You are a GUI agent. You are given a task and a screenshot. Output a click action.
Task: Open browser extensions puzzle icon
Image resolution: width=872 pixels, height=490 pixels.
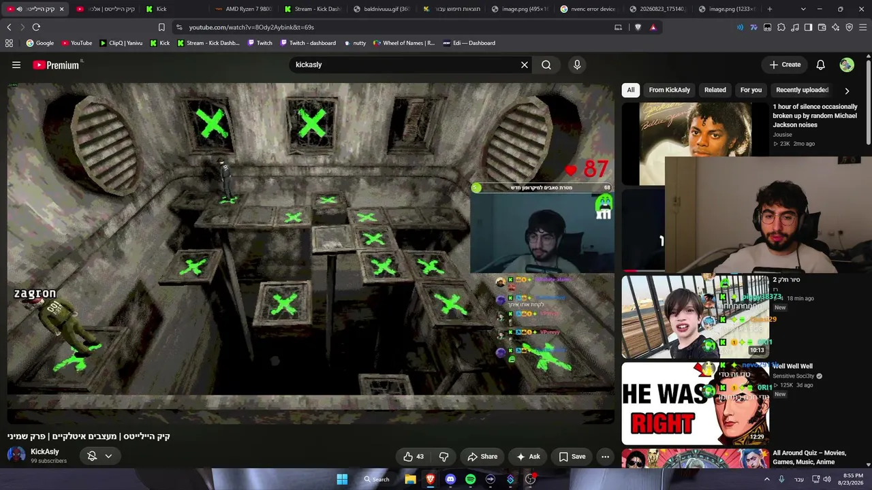coord(781,27)
